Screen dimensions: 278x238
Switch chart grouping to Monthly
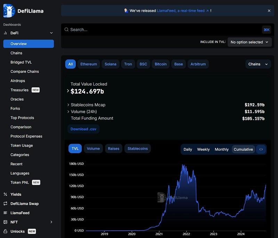tap(222, 149)
